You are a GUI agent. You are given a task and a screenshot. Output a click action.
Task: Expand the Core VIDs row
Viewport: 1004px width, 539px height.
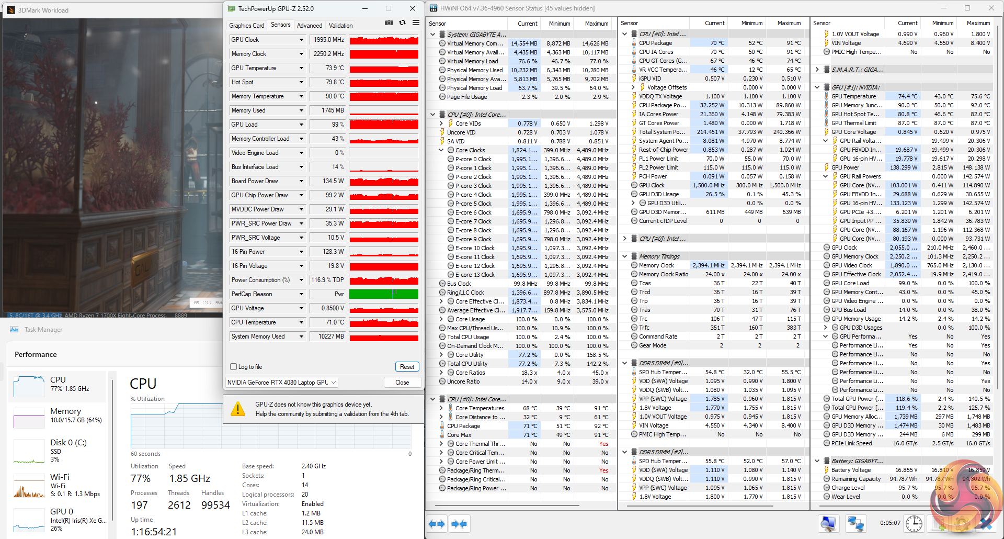pyautogui.click(x=441, y=123)
